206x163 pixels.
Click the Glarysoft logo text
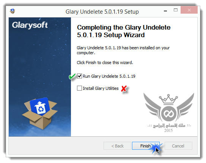[x=30, y=25]
